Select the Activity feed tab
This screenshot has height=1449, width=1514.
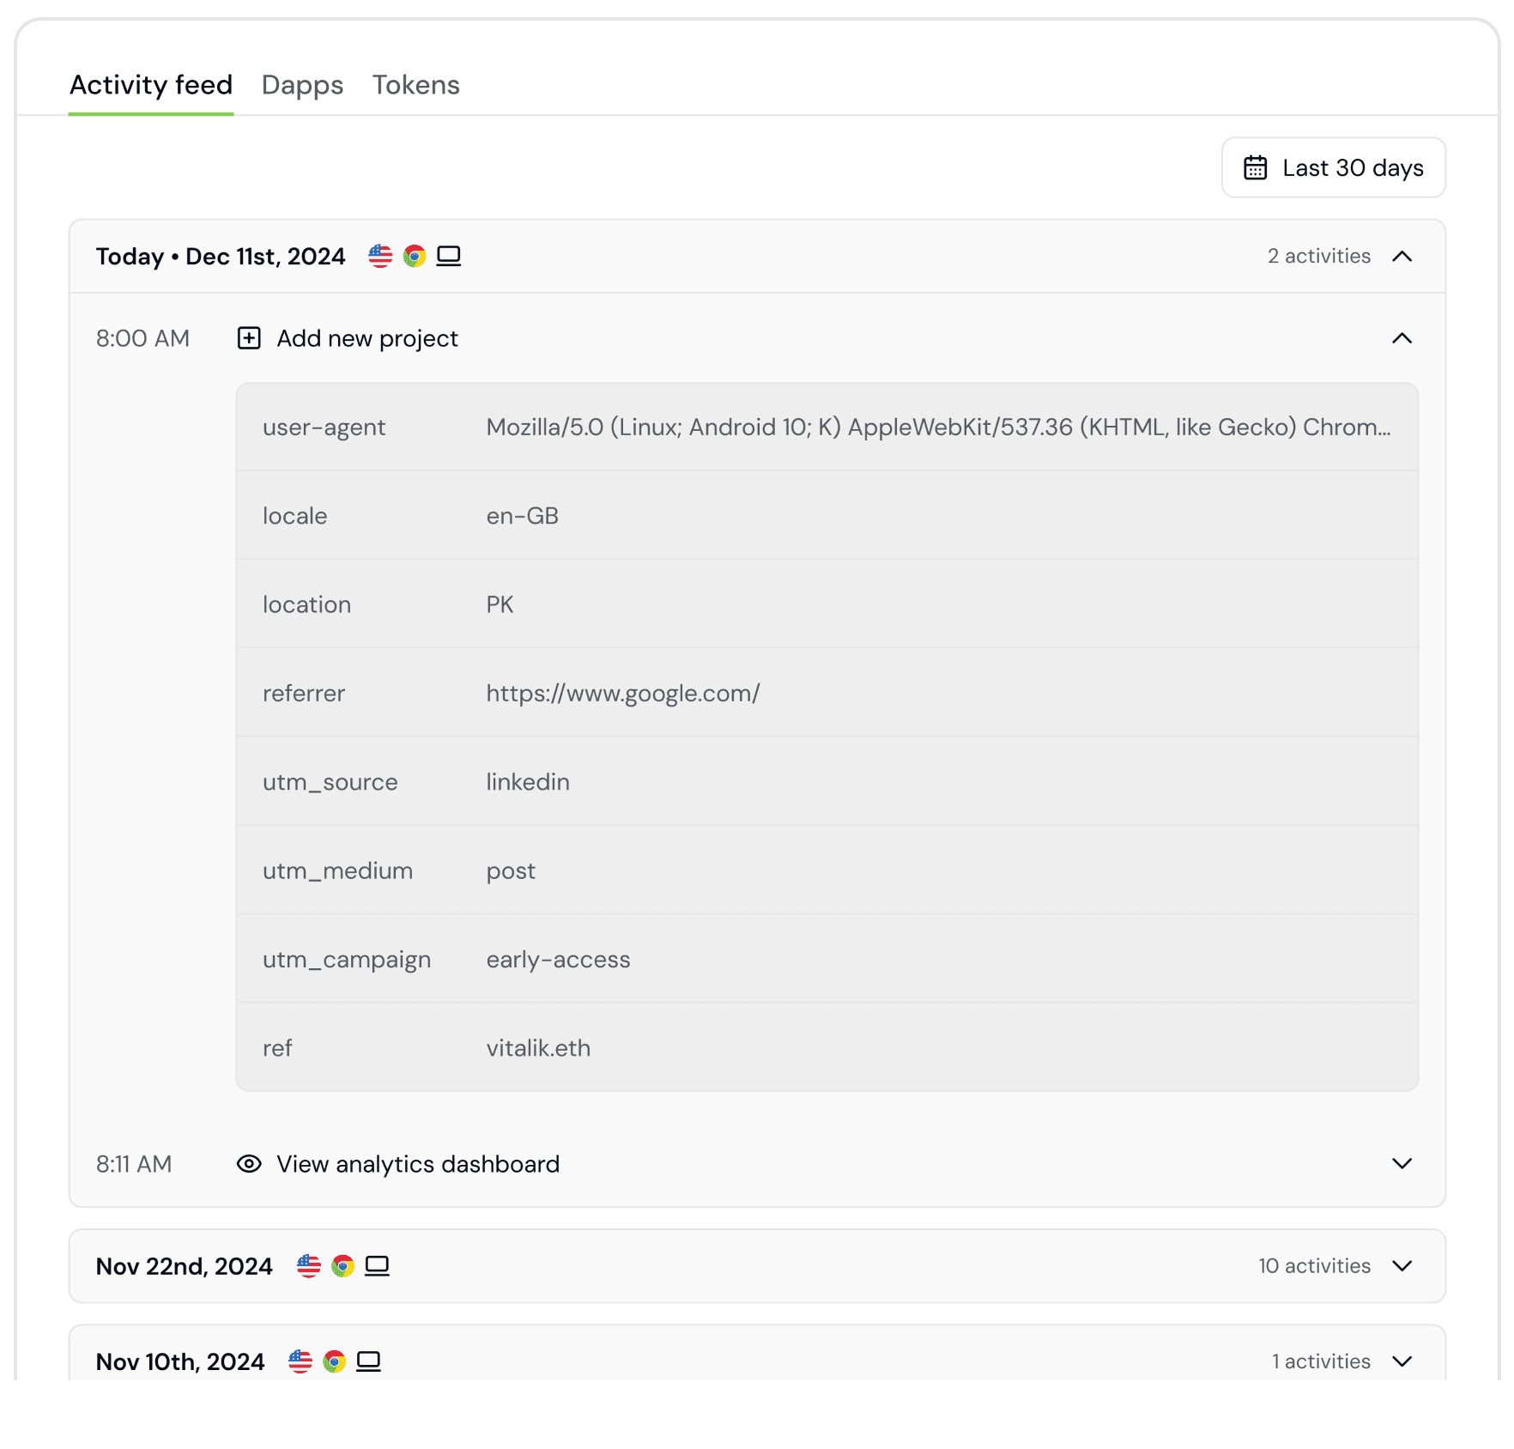pyautogui.click(x=151, y=85)
